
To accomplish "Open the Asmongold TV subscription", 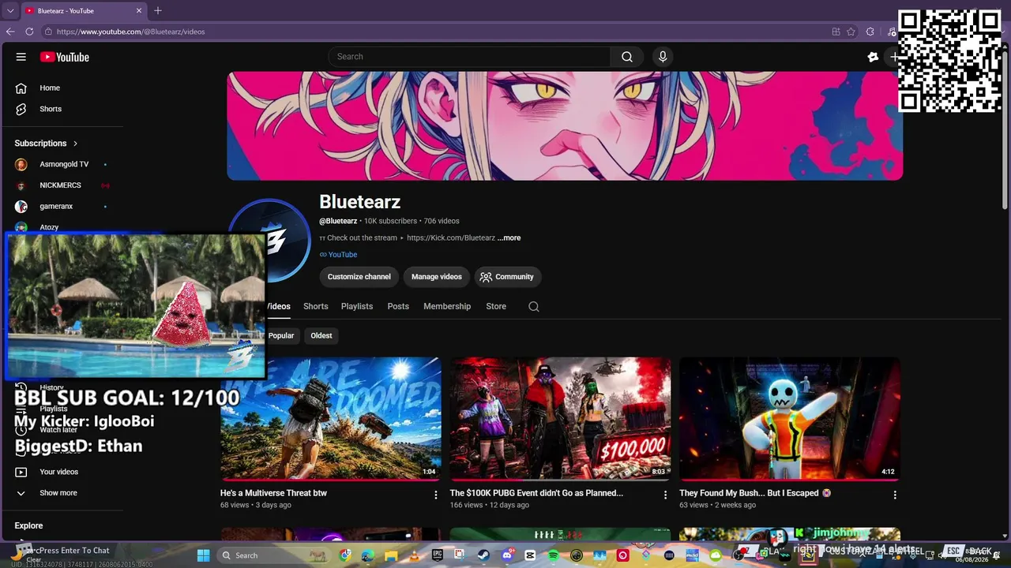I will coord(63,164).
